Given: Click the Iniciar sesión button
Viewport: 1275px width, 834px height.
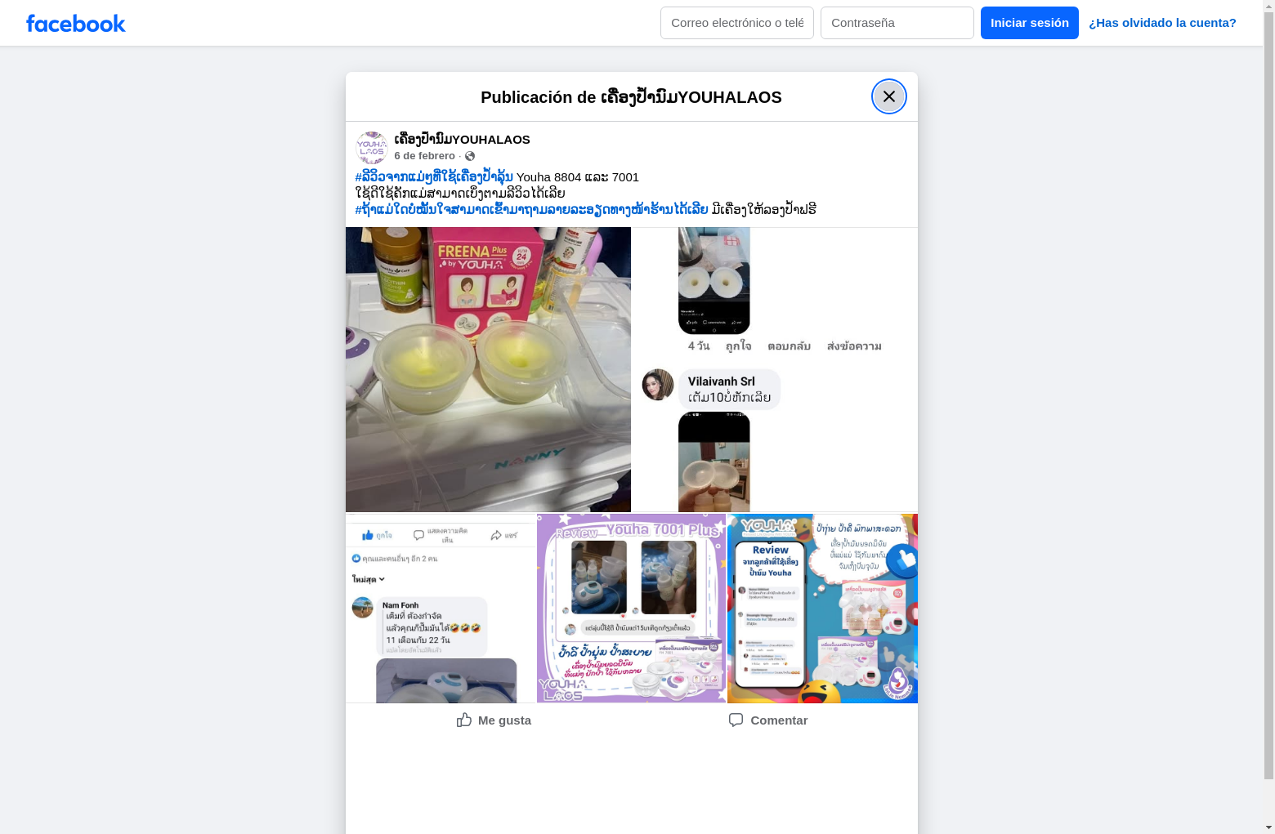Looking at the screenshot, I should pyautogui.click(x=1030, y=23).
